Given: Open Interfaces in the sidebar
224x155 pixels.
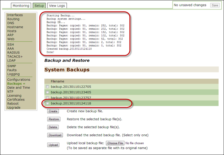Looking at the screenshot, I should click(x=15, y=15).
